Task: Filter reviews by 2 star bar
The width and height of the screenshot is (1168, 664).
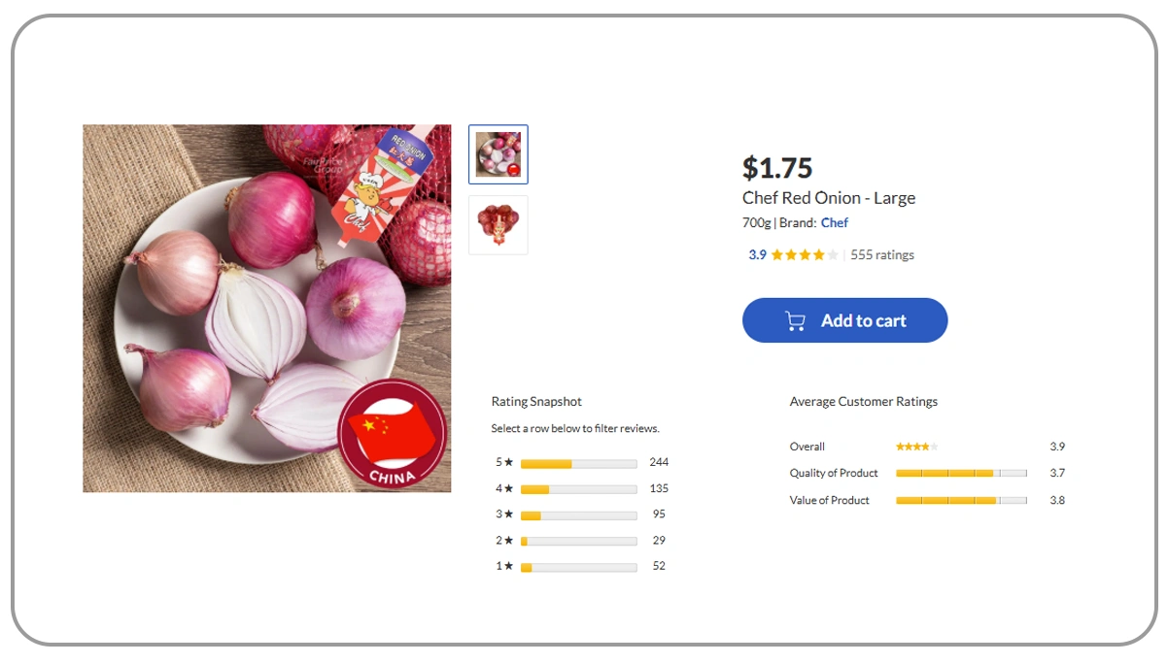Action: [578, 541]
